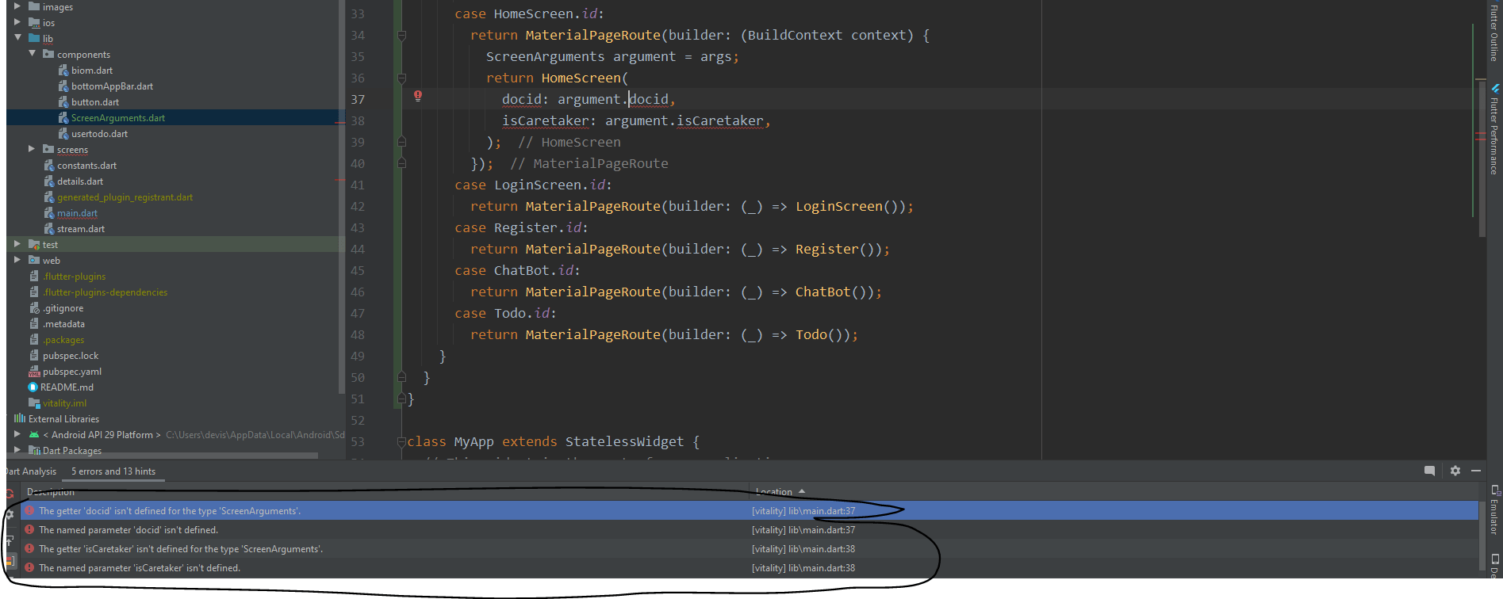The image size is (1503, 599).
Task: Click the editor vertical scrollbar
Action: (x=1481, y=158)
